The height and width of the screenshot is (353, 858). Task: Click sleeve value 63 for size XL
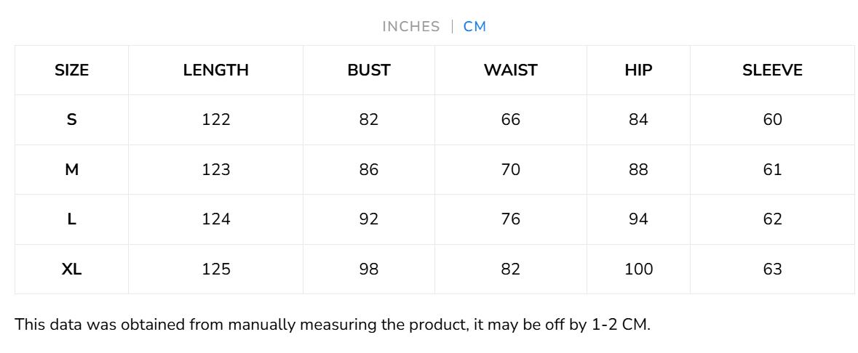click(x=772, y=269)
